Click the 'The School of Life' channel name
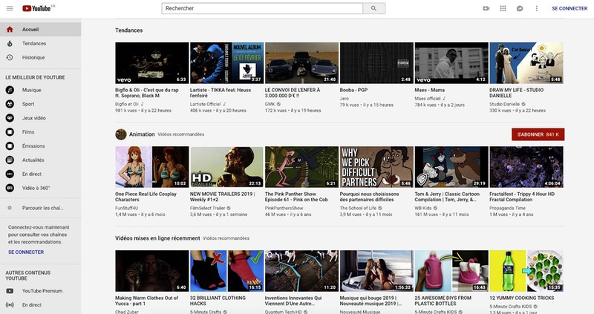The width and height of the screenshot is (594, 314). tap(359, 209)
